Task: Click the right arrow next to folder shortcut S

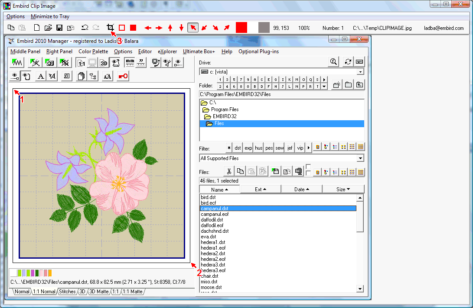Action: click(x=324, y=80)
